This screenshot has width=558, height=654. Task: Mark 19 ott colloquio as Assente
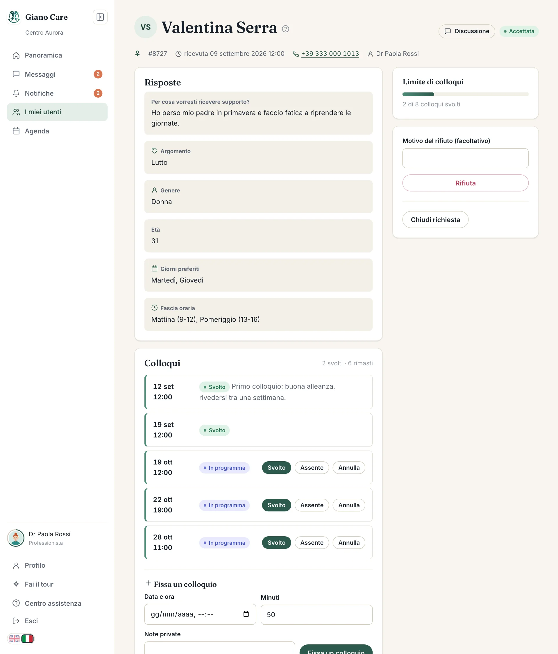312,468
